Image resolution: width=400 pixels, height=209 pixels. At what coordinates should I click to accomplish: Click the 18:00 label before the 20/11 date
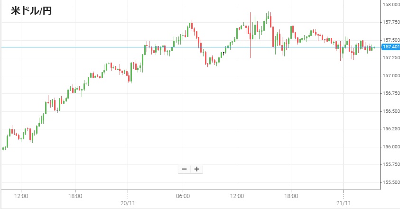coord(75,195)
